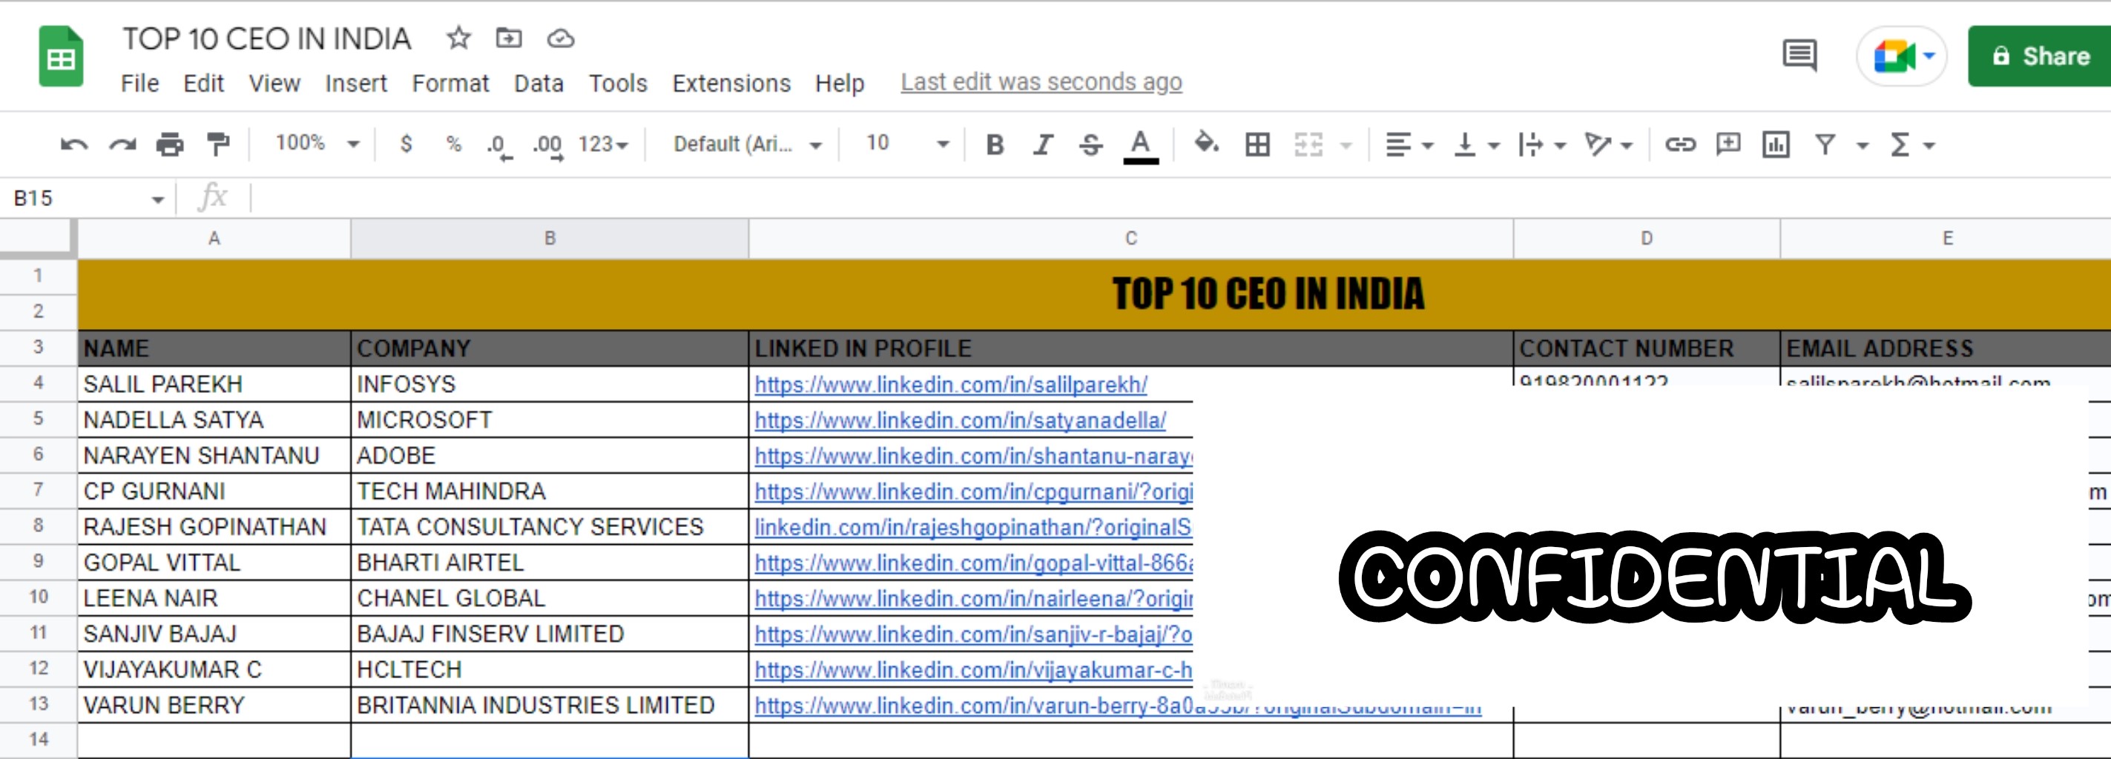Viewport: 2111px width, 759px height.
Task: Open the Extensions menu
Action: (x=731, y=84)
